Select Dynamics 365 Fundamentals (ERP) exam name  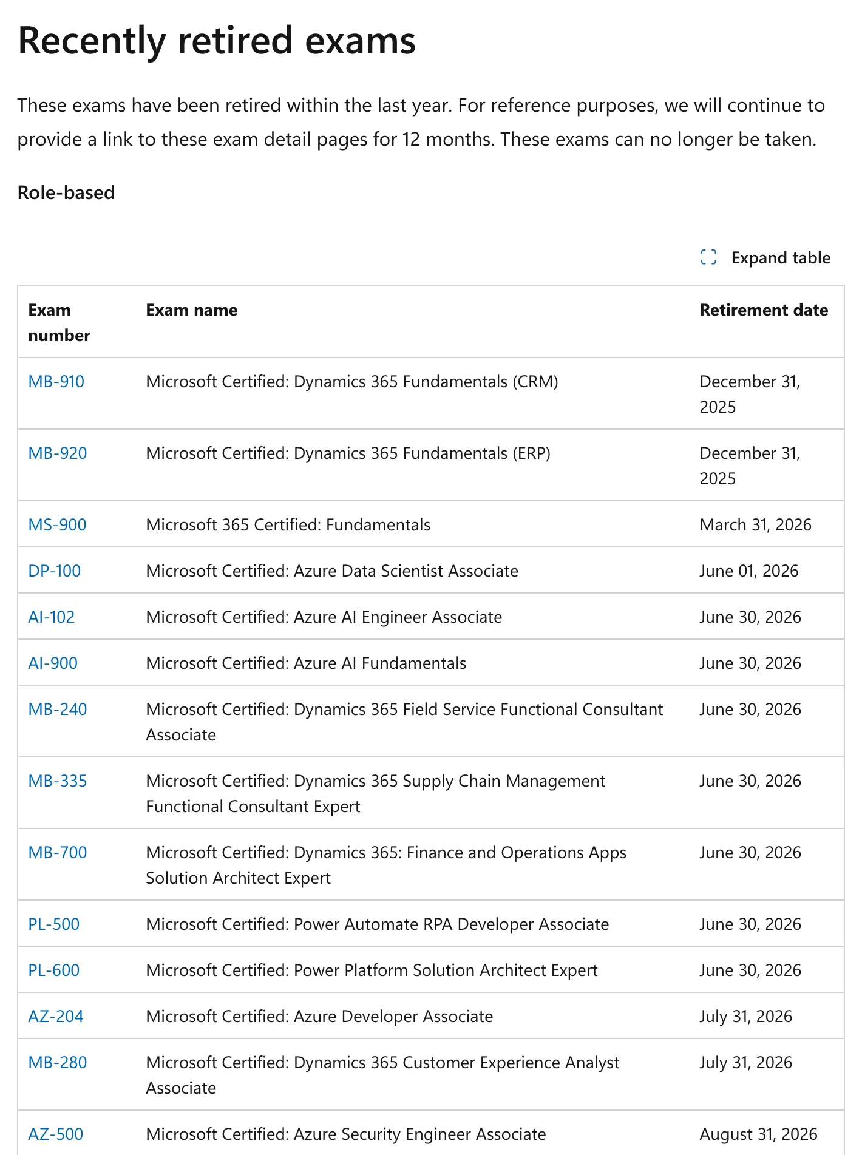click(348, 453)
